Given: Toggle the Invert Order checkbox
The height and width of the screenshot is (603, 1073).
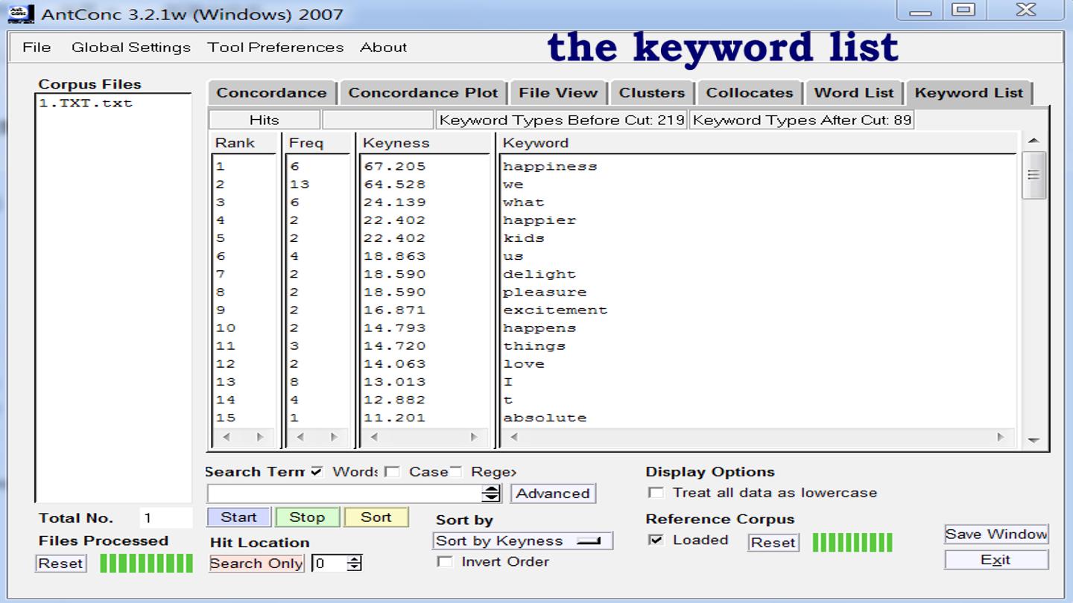Looking at the screenshot, I should (445, 561).
